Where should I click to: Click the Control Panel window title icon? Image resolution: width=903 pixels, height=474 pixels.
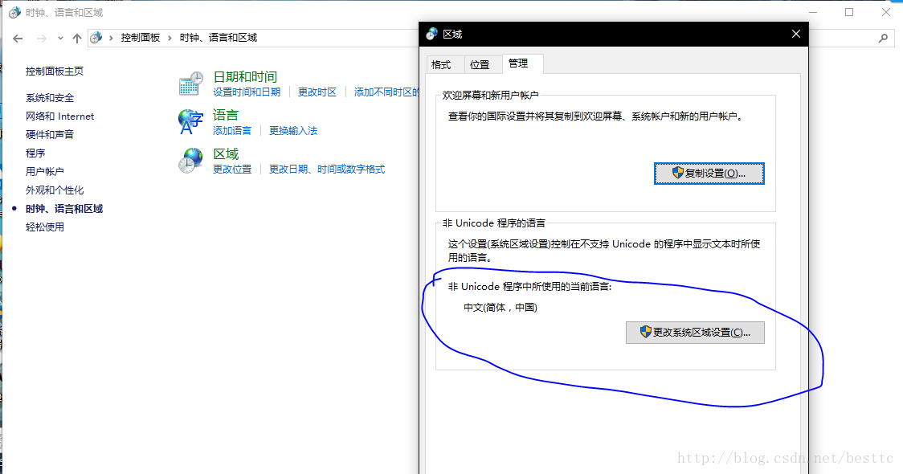pos(15,13)
